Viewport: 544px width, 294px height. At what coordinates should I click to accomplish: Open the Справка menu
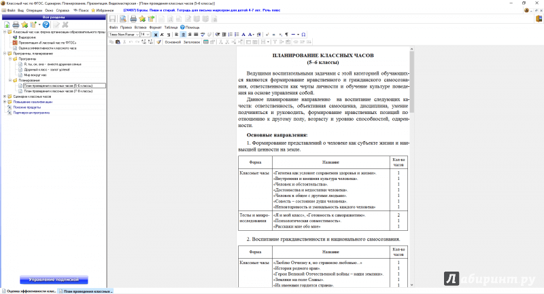[63, 10]
